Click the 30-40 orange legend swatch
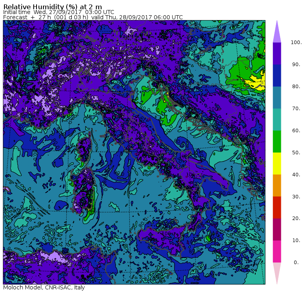This screenshot has height=293, width=305. 277,185
